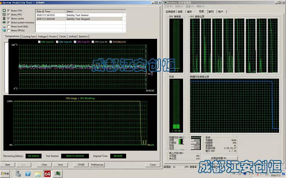
Task: Uncheck the Stress cache option
Action: (x=8, y=19)
